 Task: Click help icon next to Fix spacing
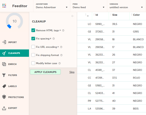click(x=54, y=39)
